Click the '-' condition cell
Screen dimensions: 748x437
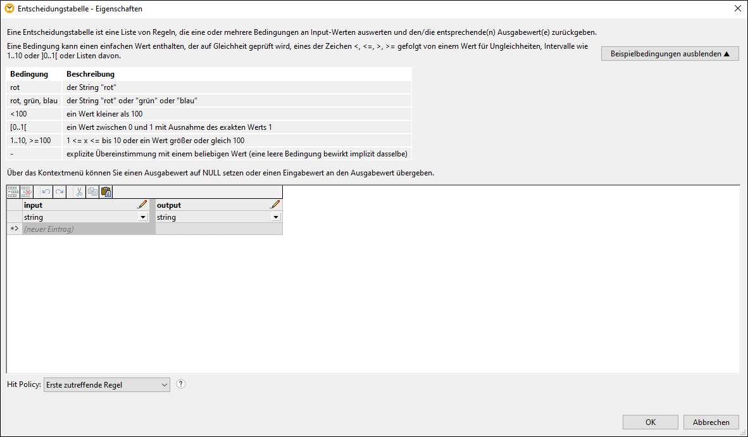[34, 154]
